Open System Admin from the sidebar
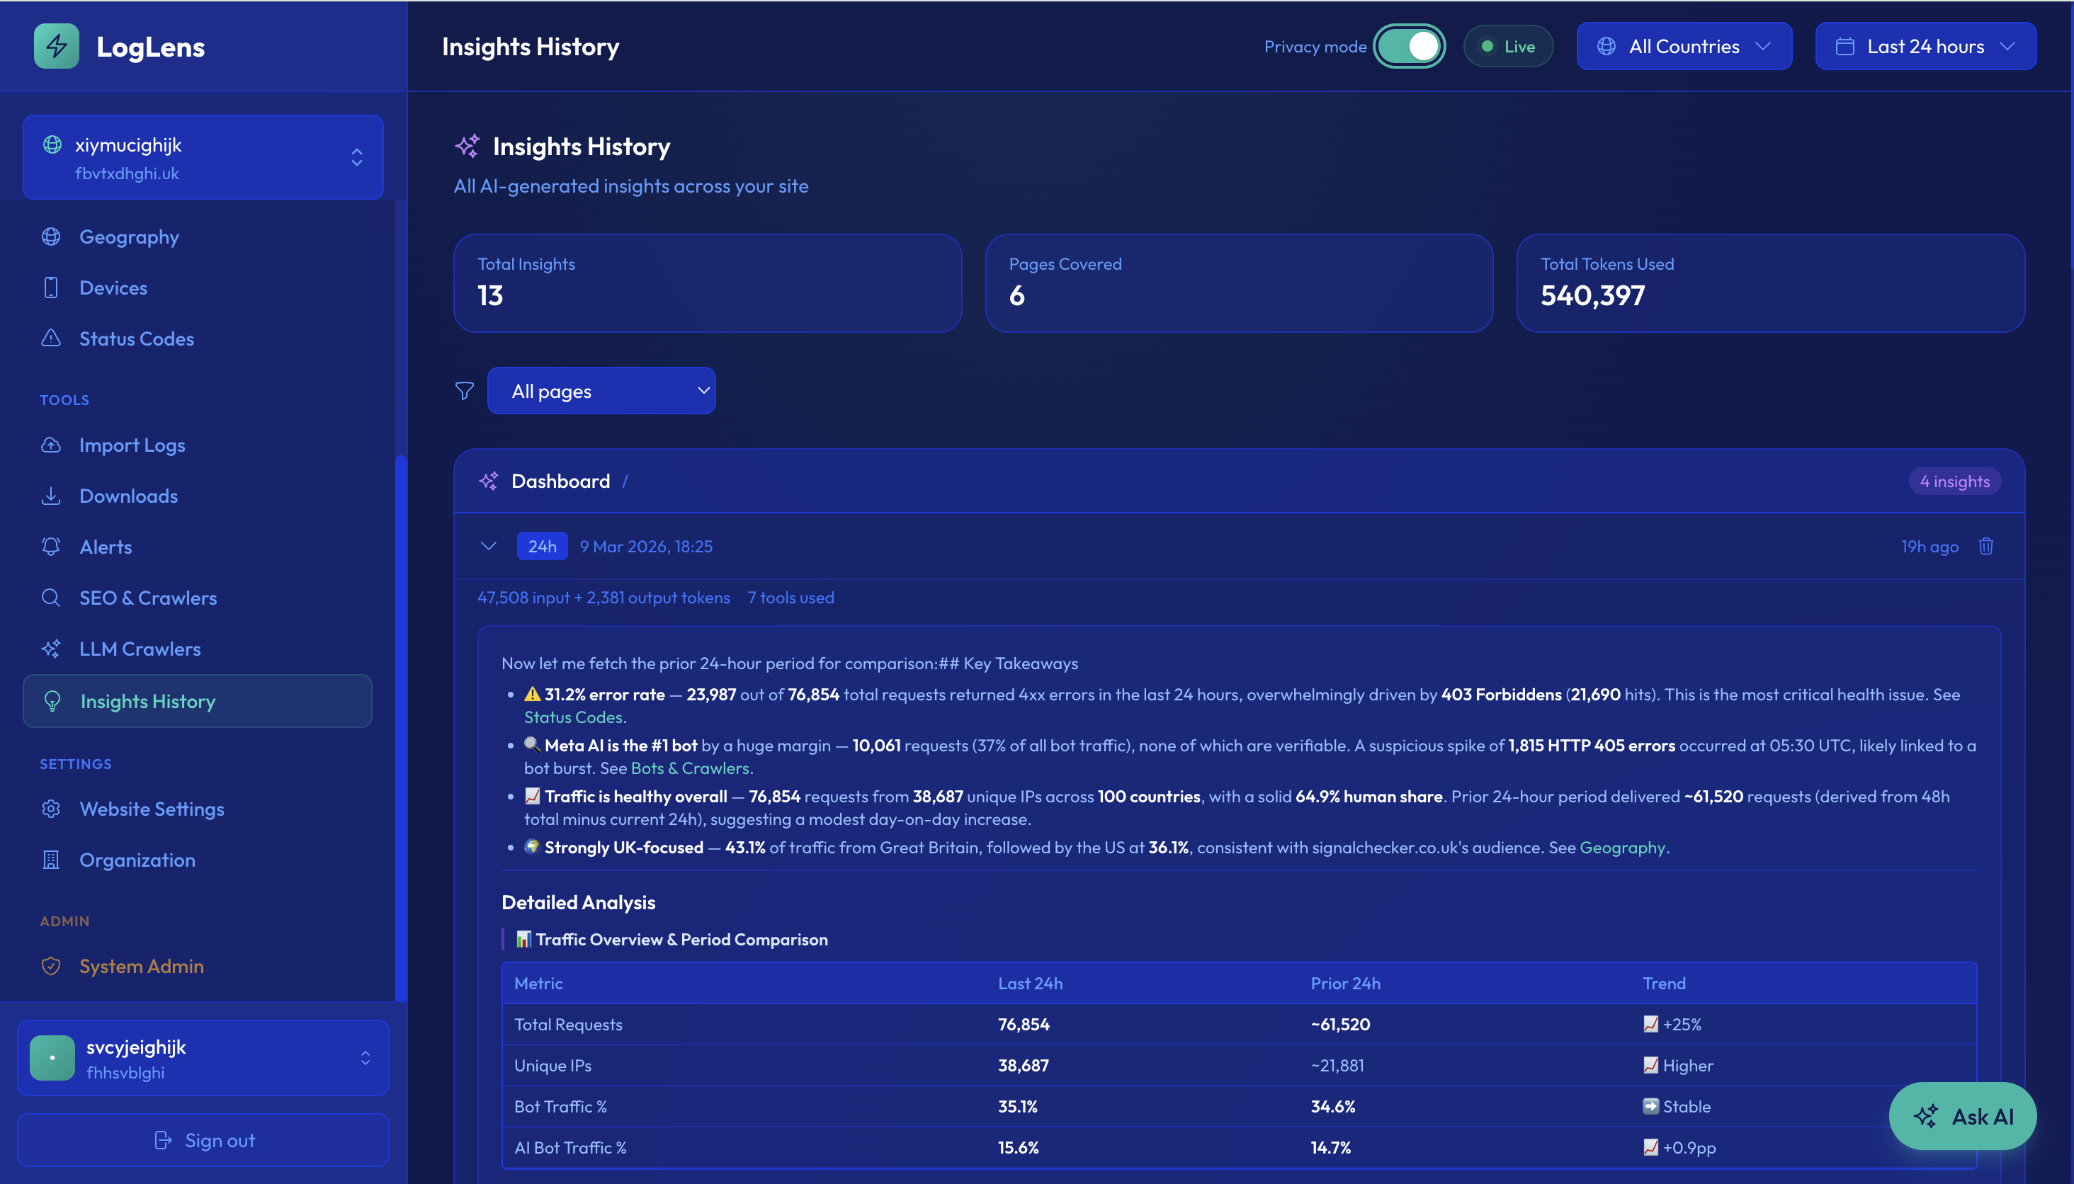The width and height of the screenshot is (2074, 1184). tap(142, 966)
